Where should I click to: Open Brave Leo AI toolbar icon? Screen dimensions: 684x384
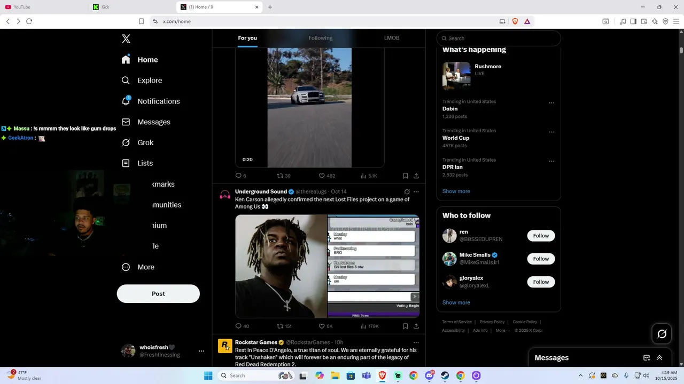655,21
